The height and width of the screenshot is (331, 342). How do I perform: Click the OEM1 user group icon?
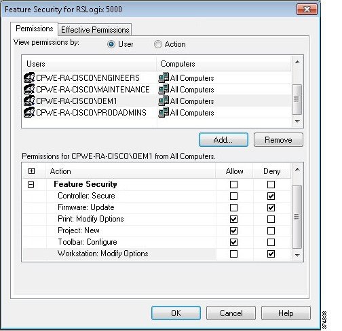click(x=29, y=101)
